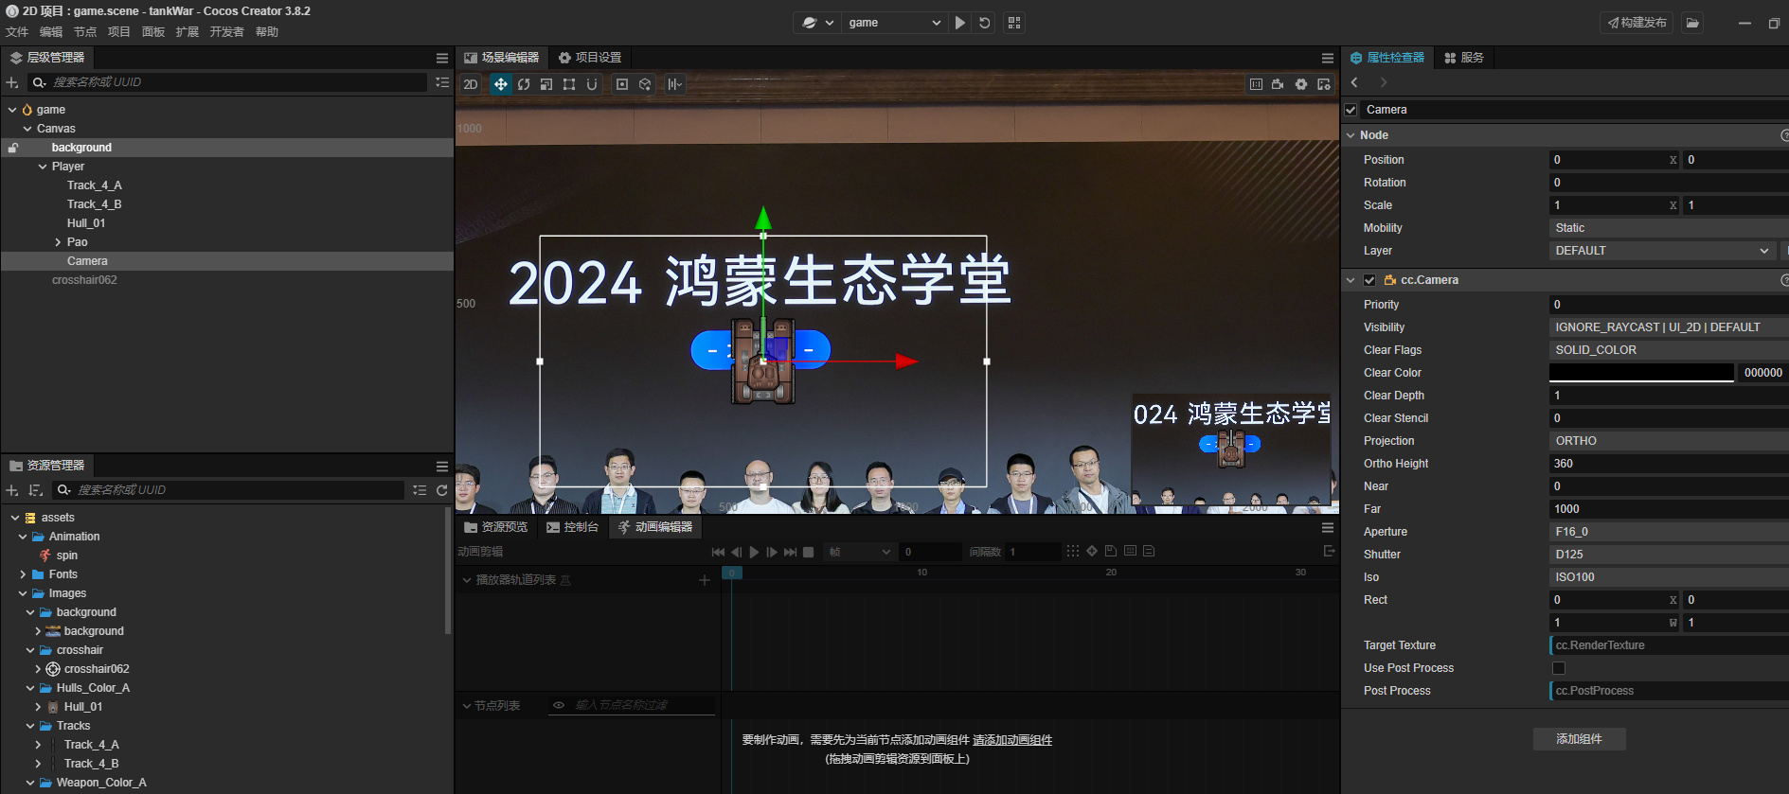1789x794 pixels.
Task: Toggle lock icon on background node
Action: click(13, 148)
